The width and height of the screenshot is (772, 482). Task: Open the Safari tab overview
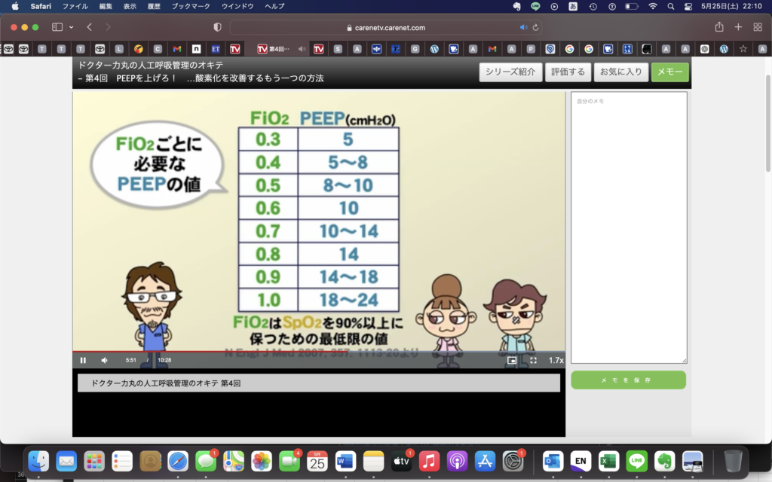point(758,27)
